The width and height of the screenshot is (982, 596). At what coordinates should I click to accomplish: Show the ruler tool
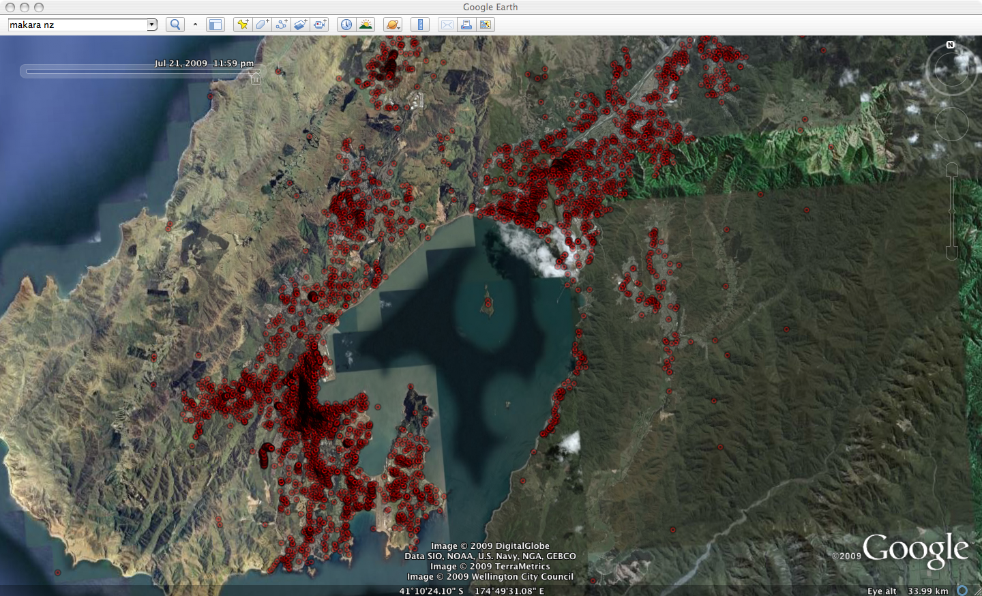[x=420, y=25]
